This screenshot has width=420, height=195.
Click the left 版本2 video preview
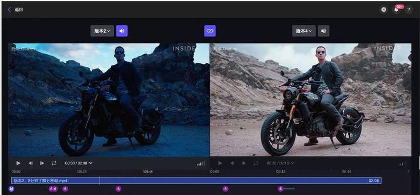click(109, 100)
